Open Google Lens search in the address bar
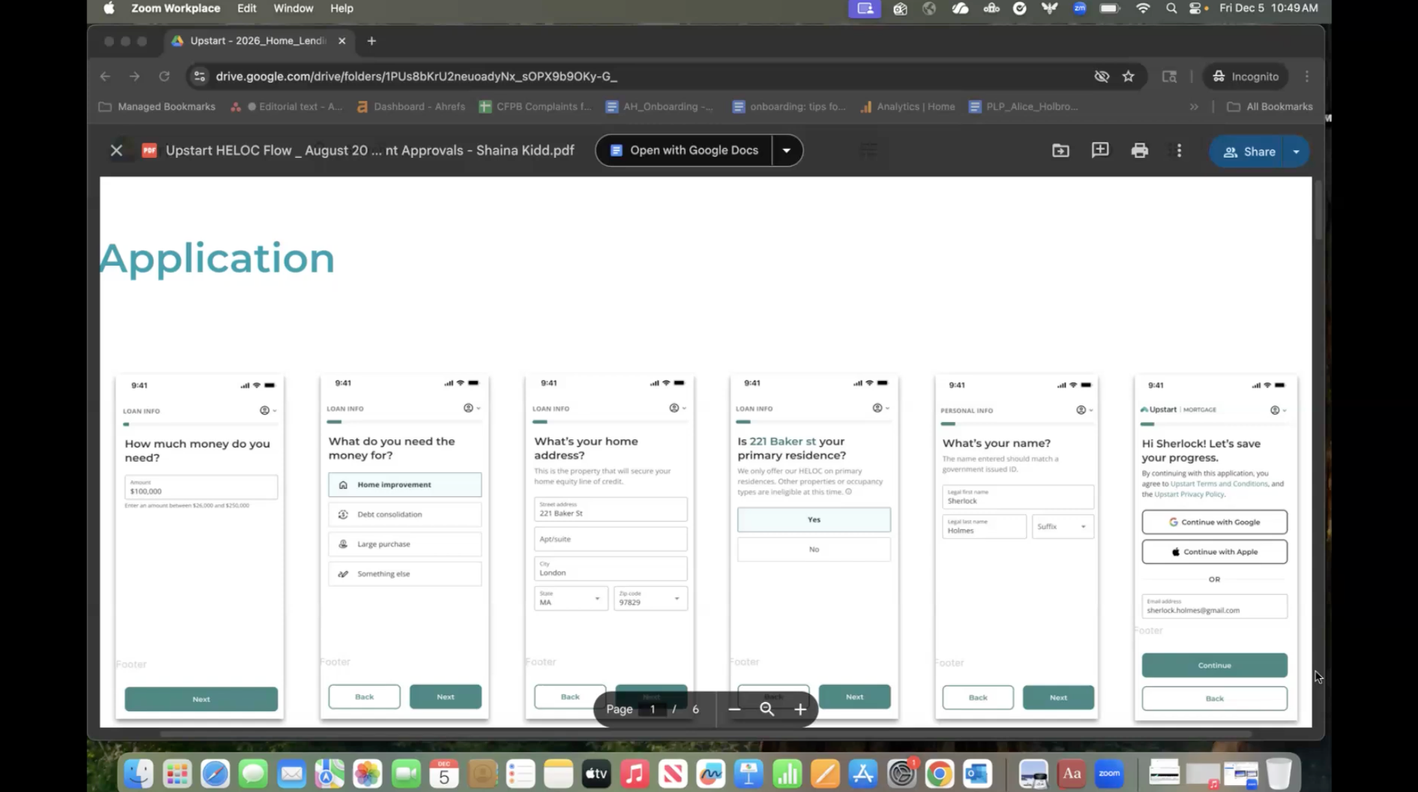 pos(1169,76)
